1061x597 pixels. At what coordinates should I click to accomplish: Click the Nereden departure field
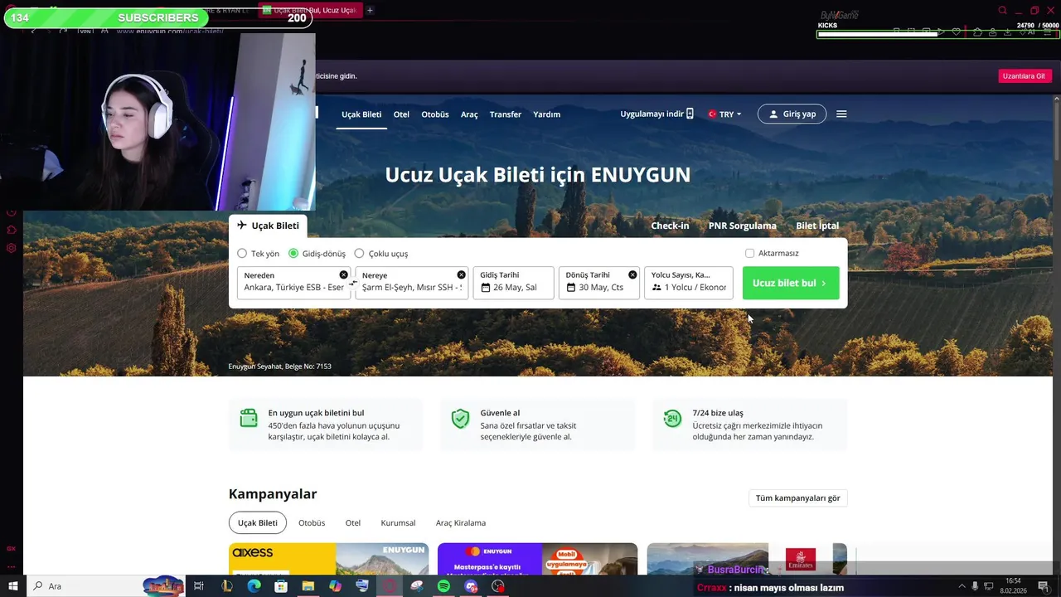click(x=293, y=283)
